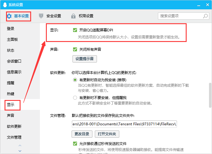
Task: Toggle 关闭所有声音 checkbox
Action: (x=75, y=49)
